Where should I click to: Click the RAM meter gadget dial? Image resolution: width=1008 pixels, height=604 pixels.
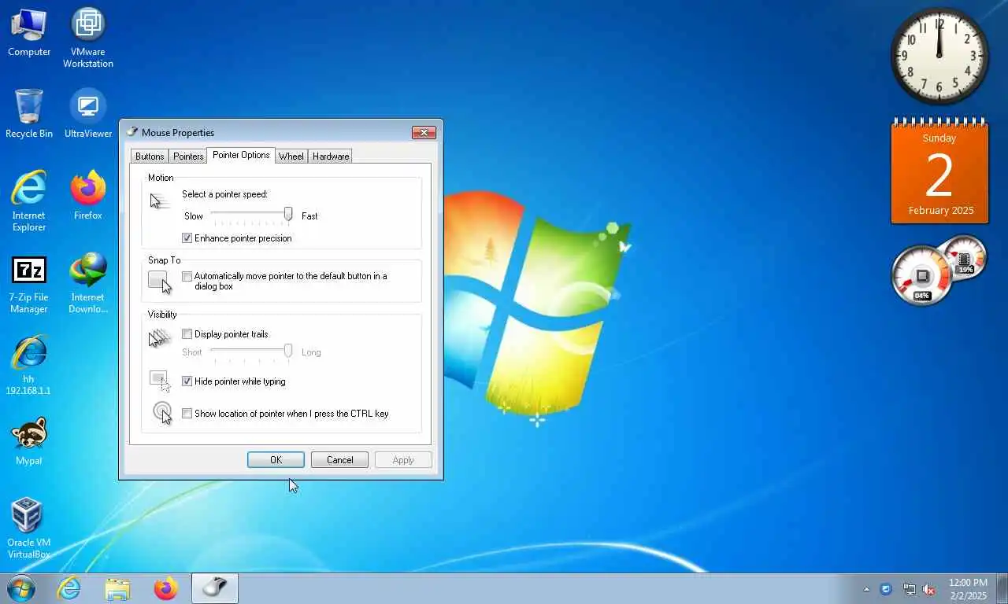[x=965, y=257]
